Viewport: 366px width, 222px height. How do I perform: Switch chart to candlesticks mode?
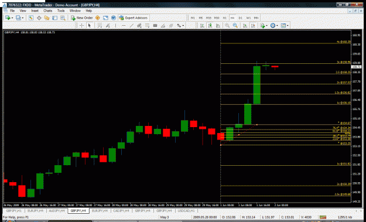(210, 25)
